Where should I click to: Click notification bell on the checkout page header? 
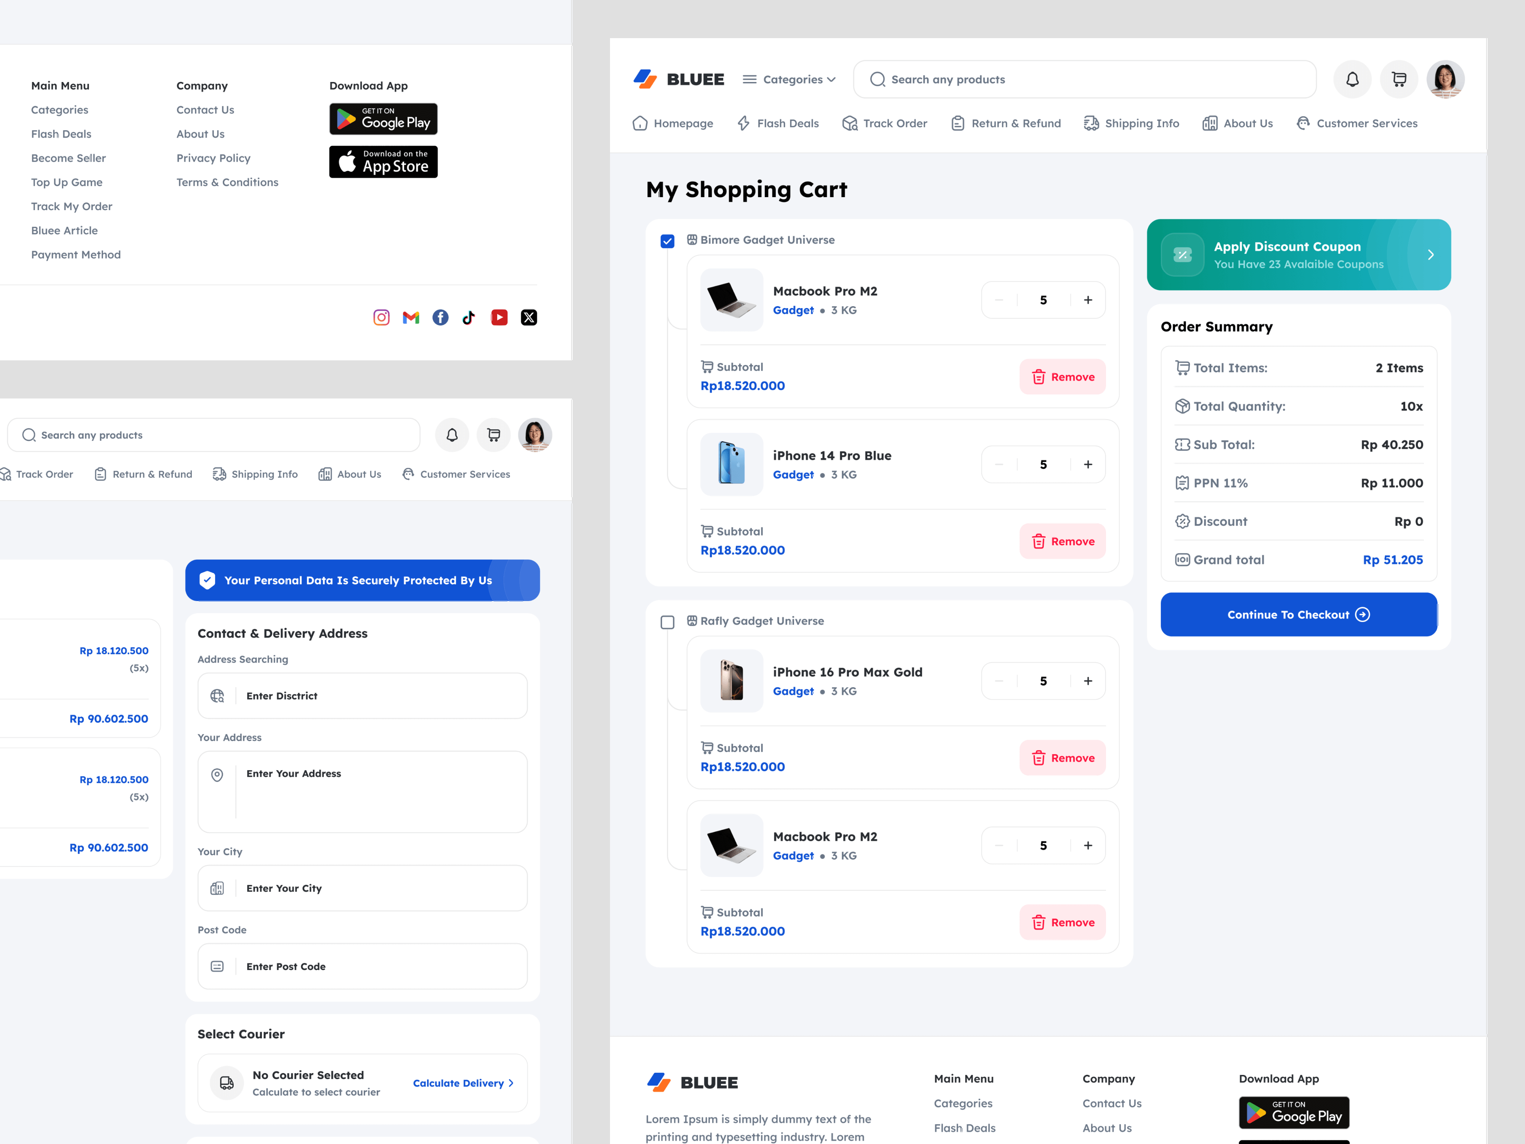452,435
